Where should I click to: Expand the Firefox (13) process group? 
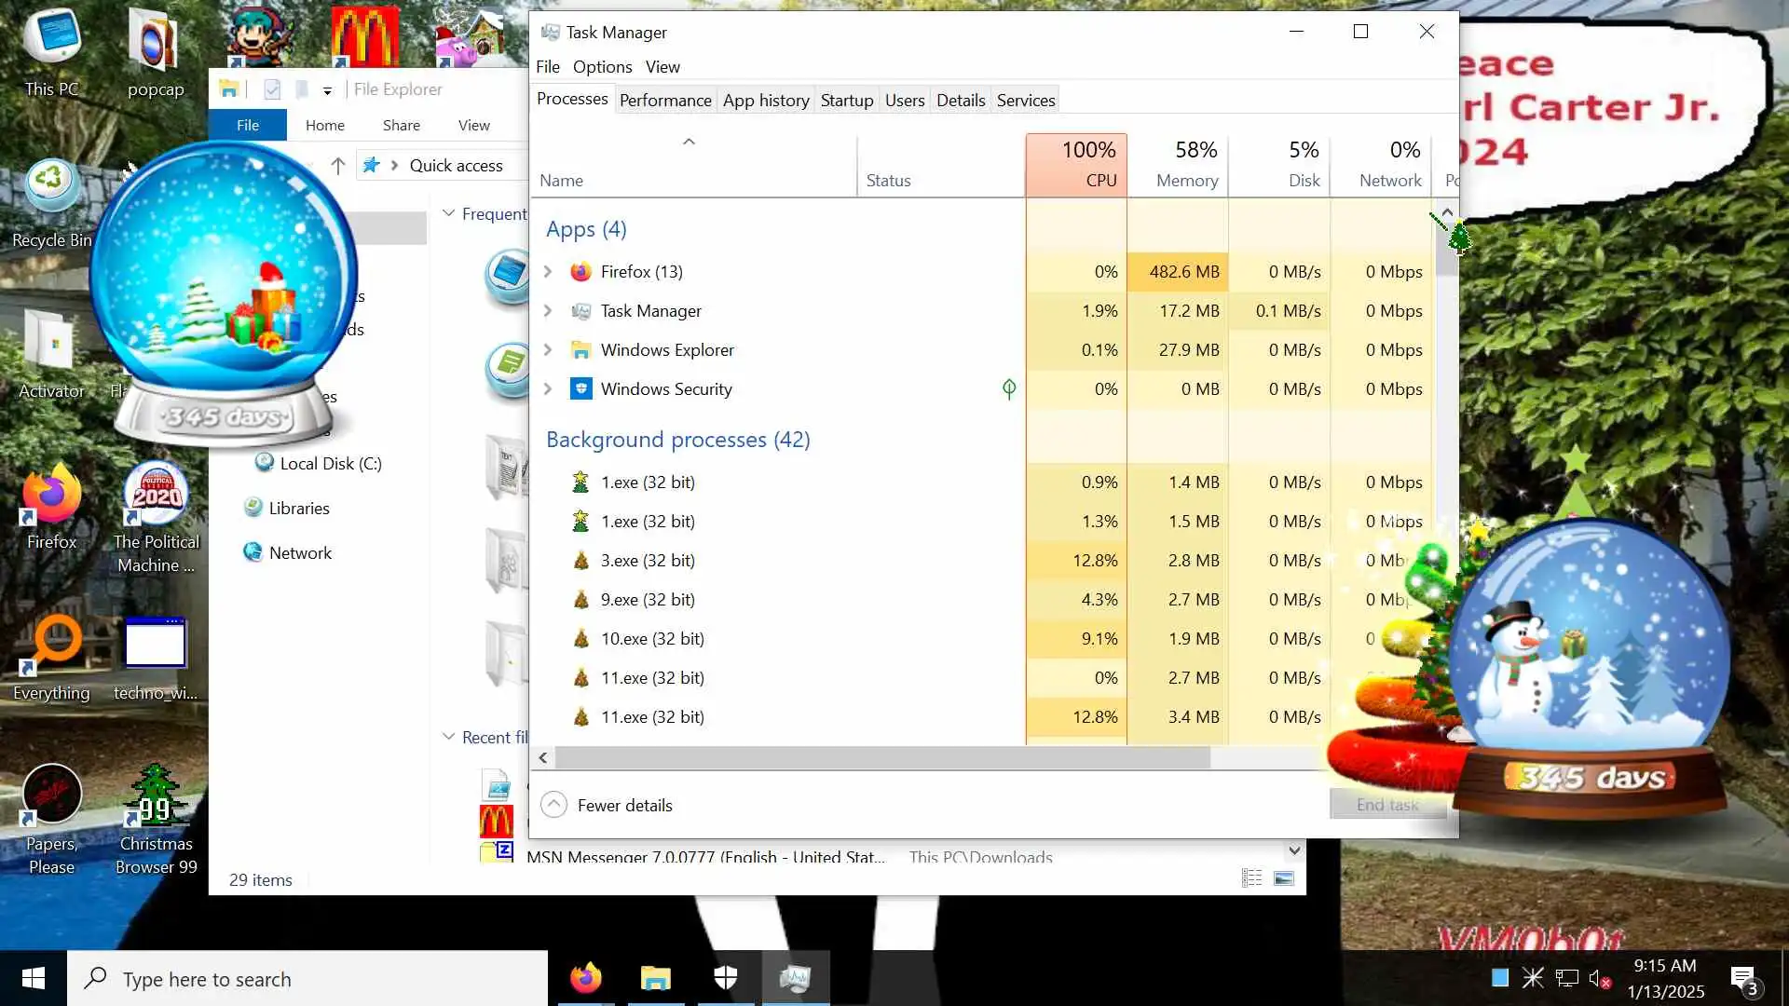tap(548, 271)
